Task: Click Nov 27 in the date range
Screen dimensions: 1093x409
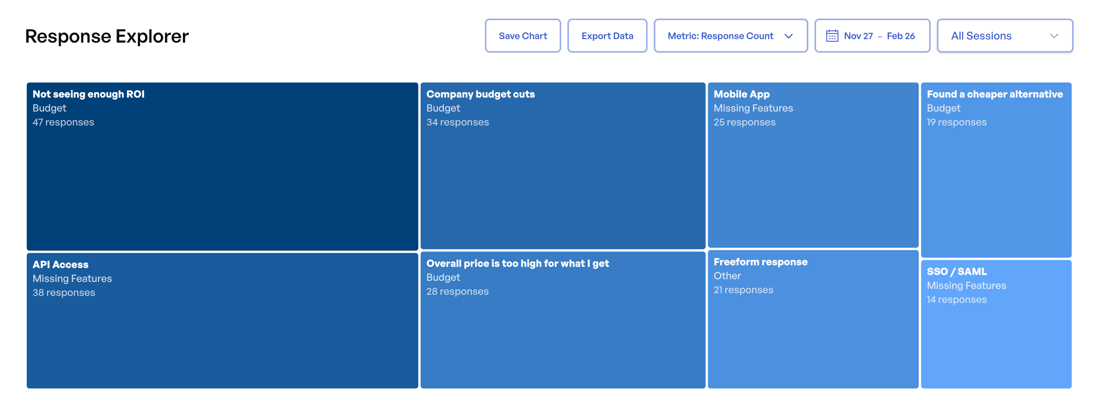Action: pyautogui.click(x=858, y=36)
